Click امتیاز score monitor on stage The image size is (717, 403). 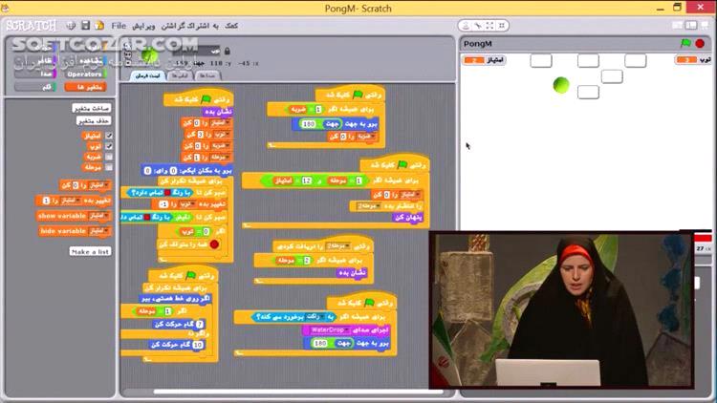485,60
